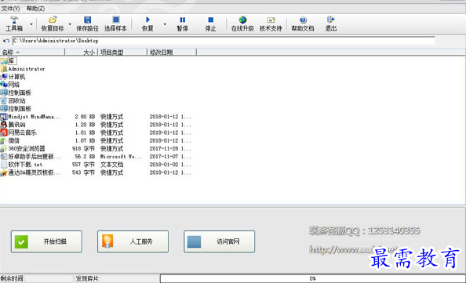
Task: Click the back arrow beside path field
Action: (6, 41)
